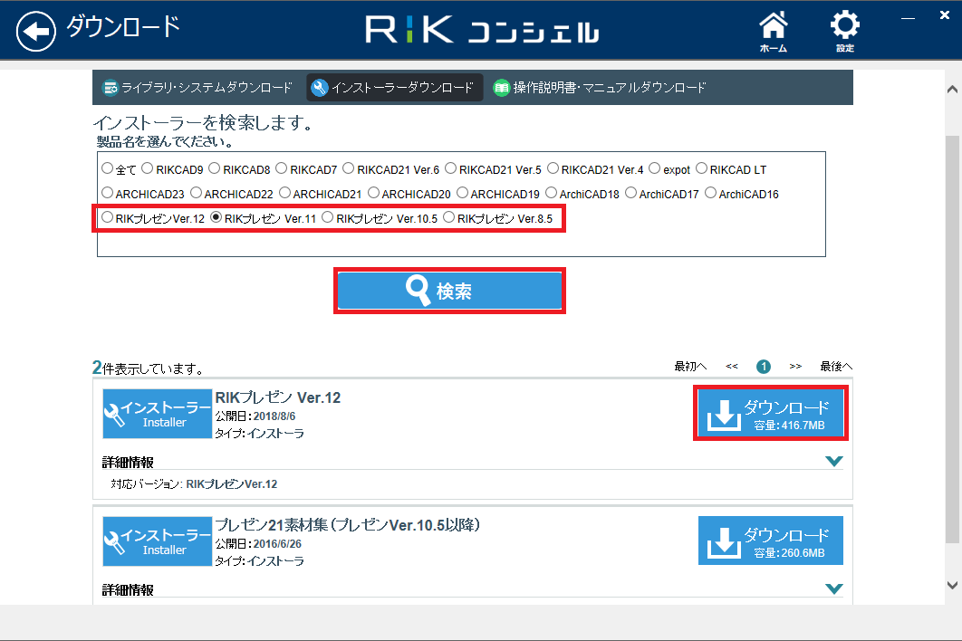
Task: Click scrollbar up arrow
Action: click(x=952, y=90)
